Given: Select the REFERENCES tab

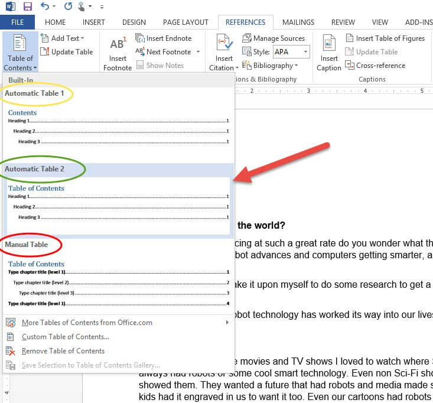Looking at the screenshot, I should (x=246, y=22).
